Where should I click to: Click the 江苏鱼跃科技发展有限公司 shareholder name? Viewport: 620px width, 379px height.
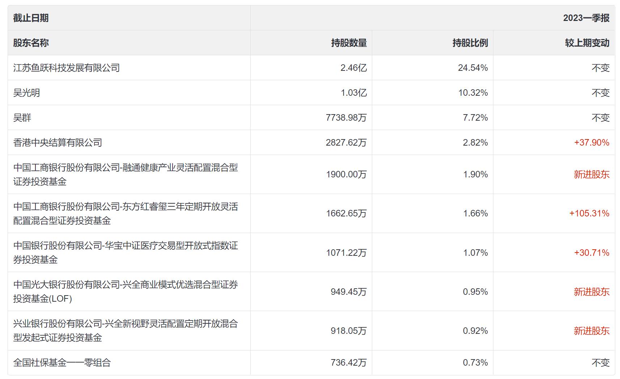pyautogui.click(x=67, y=68)
